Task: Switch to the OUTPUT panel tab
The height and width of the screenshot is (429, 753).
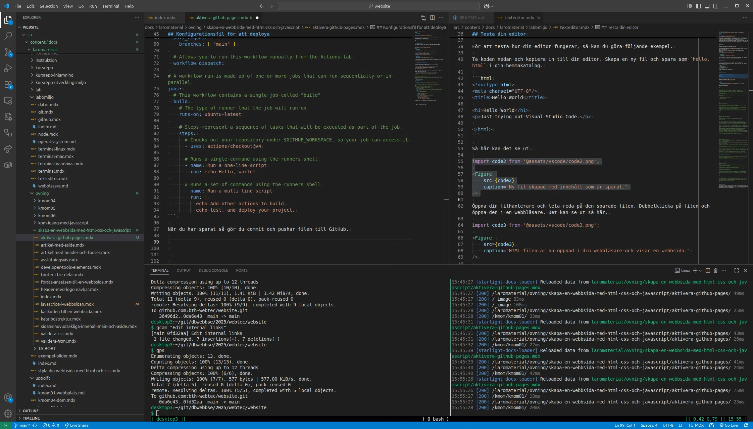Action: (184, 270)
